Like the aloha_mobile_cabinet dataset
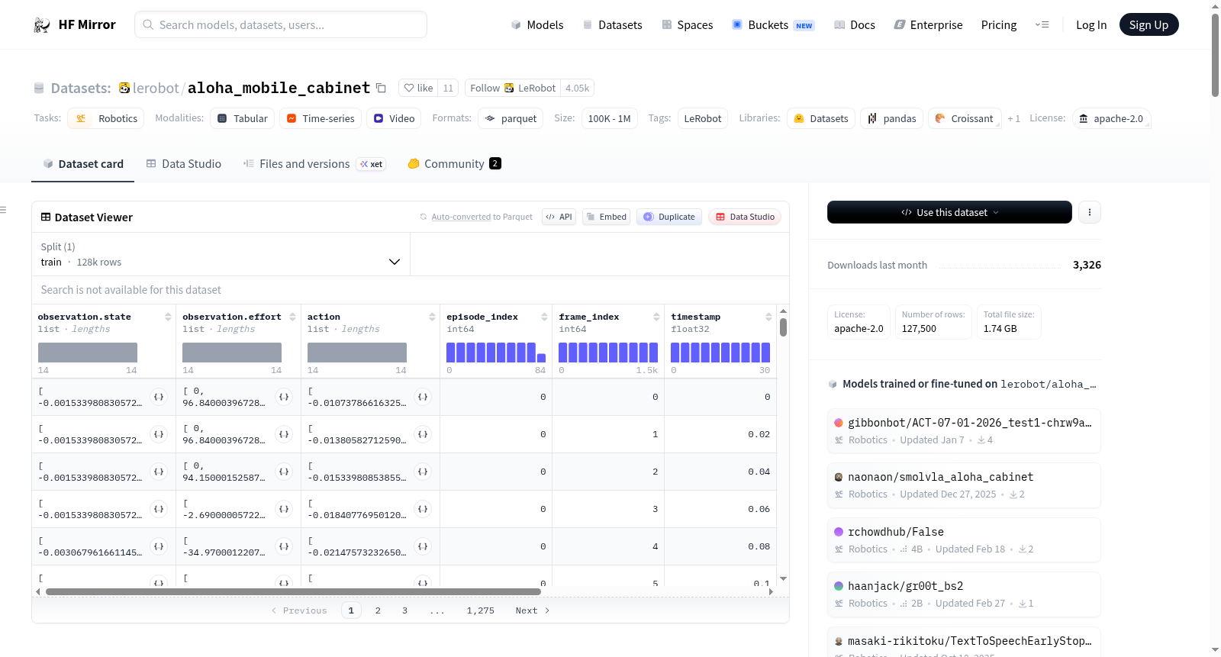1221x657 pixels. click(x=418, y=88)
